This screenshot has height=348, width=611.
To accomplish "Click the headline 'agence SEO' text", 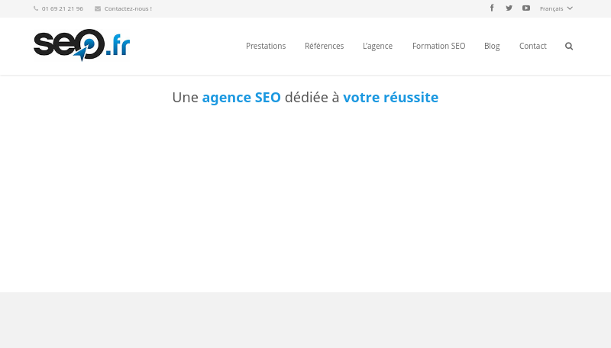I will coord(241,98).
